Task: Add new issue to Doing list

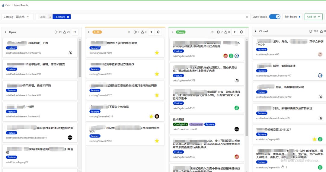Action: point(235,32)
